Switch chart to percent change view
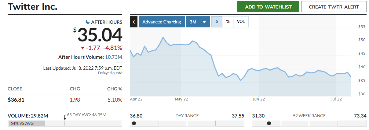This screenshot has height=130, width=369. tap(228, 22)
